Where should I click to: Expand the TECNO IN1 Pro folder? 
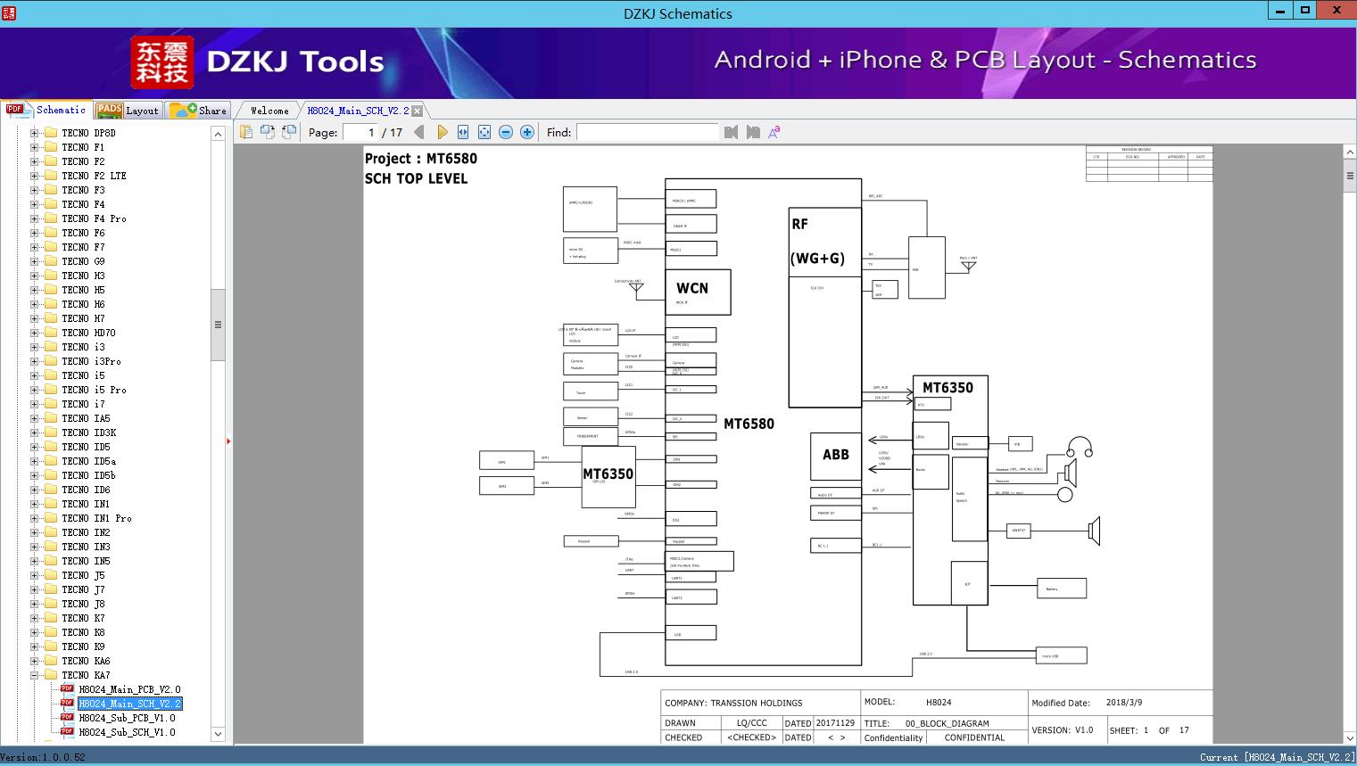point(35,518)
